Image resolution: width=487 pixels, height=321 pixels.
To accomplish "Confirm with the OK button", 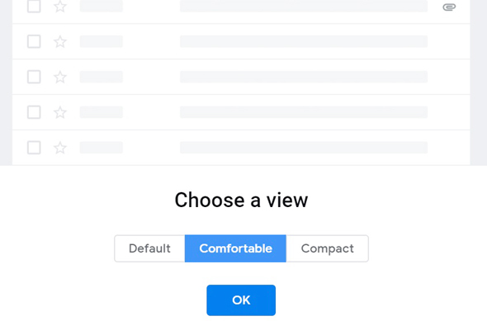I will pos(241,300).
